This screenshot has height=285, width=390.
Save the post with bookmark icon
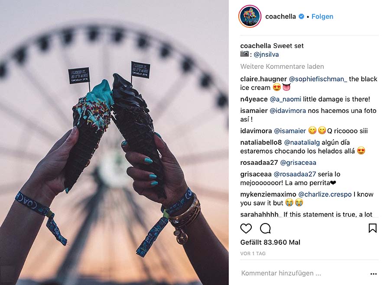[x=372, y=228]
